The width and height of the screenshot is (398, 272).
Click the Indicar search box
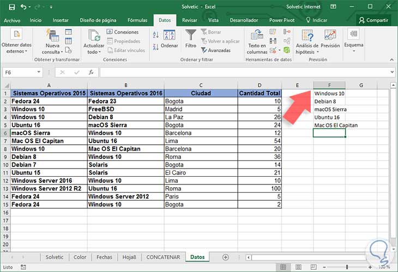[316, 20]
